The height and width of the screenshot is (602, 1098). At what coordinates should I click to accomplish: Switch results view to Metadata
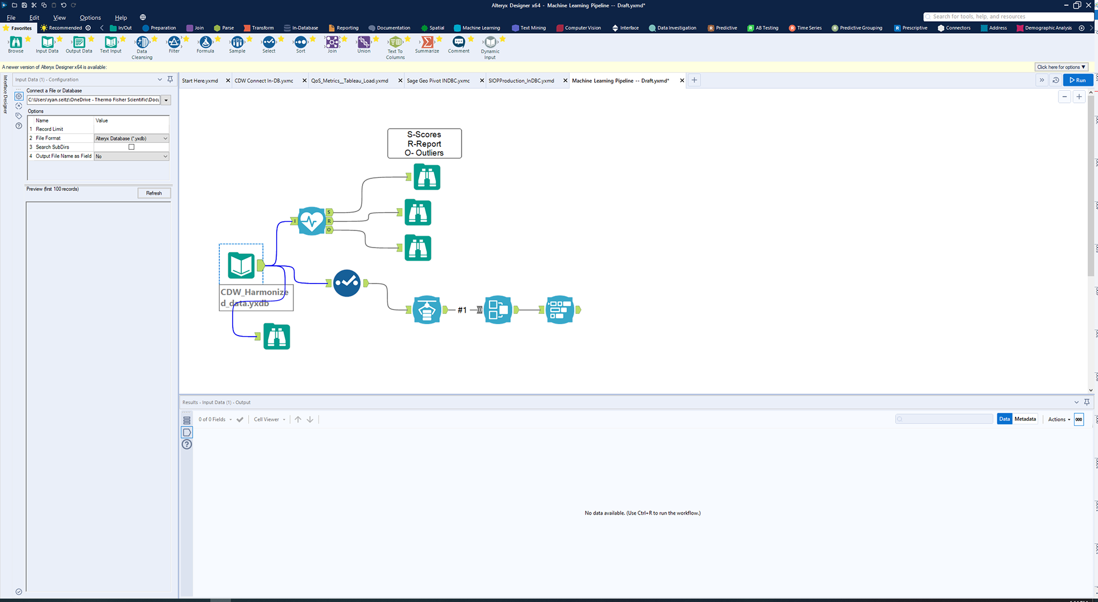1025,419
